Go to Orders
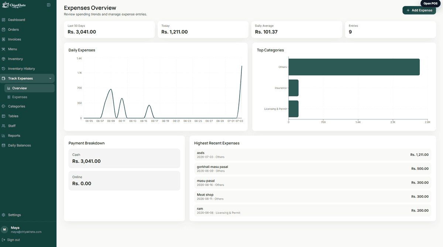Image resolution: width=443 pixels, height=247 pixels. [13, 30]
